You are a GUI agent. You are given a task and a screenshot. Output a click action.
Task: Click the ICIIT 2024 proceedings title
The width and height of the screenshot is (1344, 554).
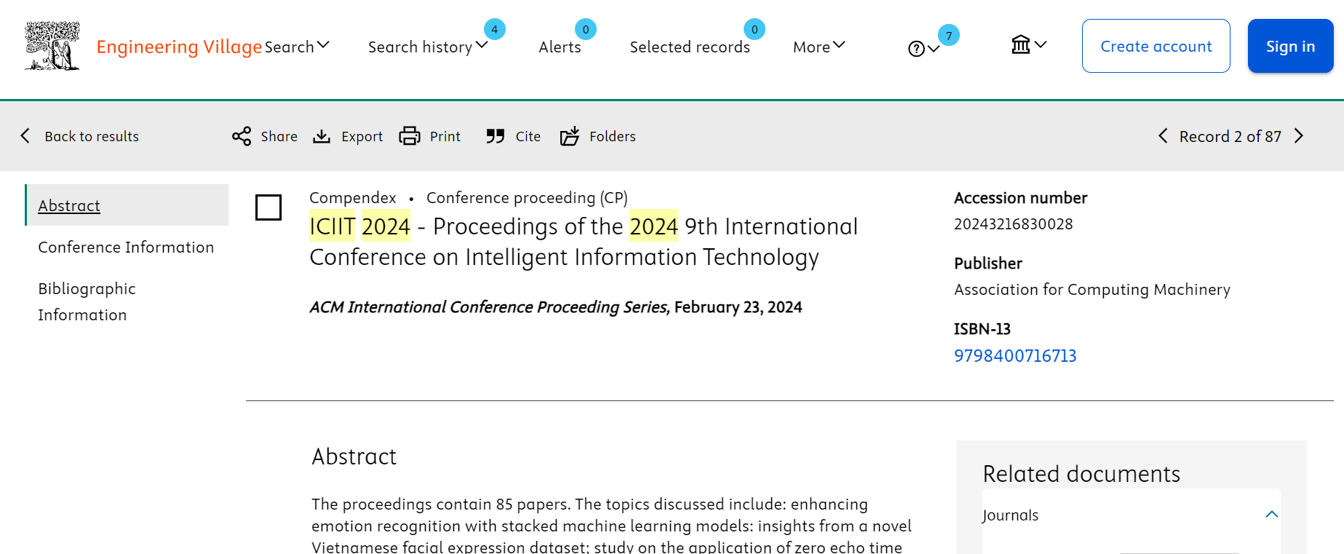pyautogui.click(x=584, y=242)
